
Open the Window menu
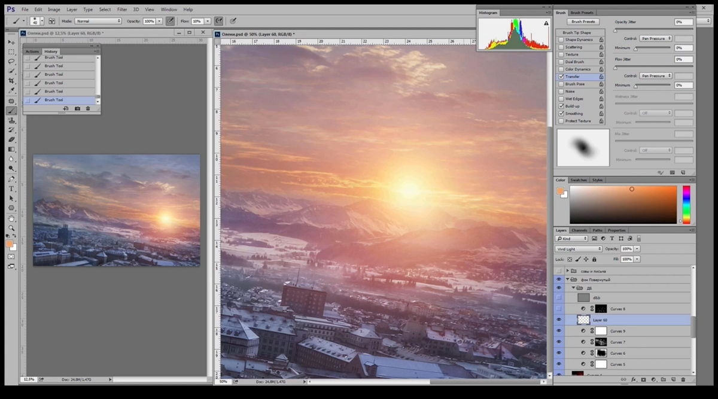(169, 10)
